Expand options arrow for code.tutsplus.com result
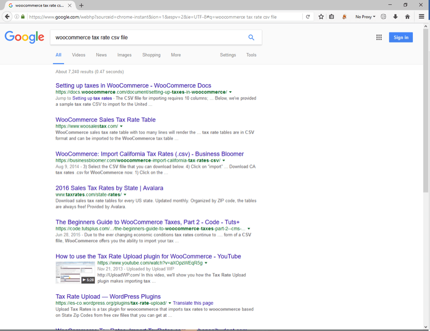 (249, 229)
